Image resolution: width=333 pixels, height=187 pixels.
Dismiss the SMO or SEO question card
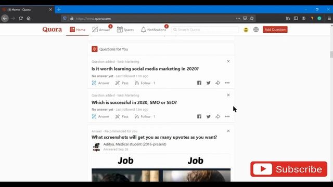pyautogui.click(x=228, y=95)
